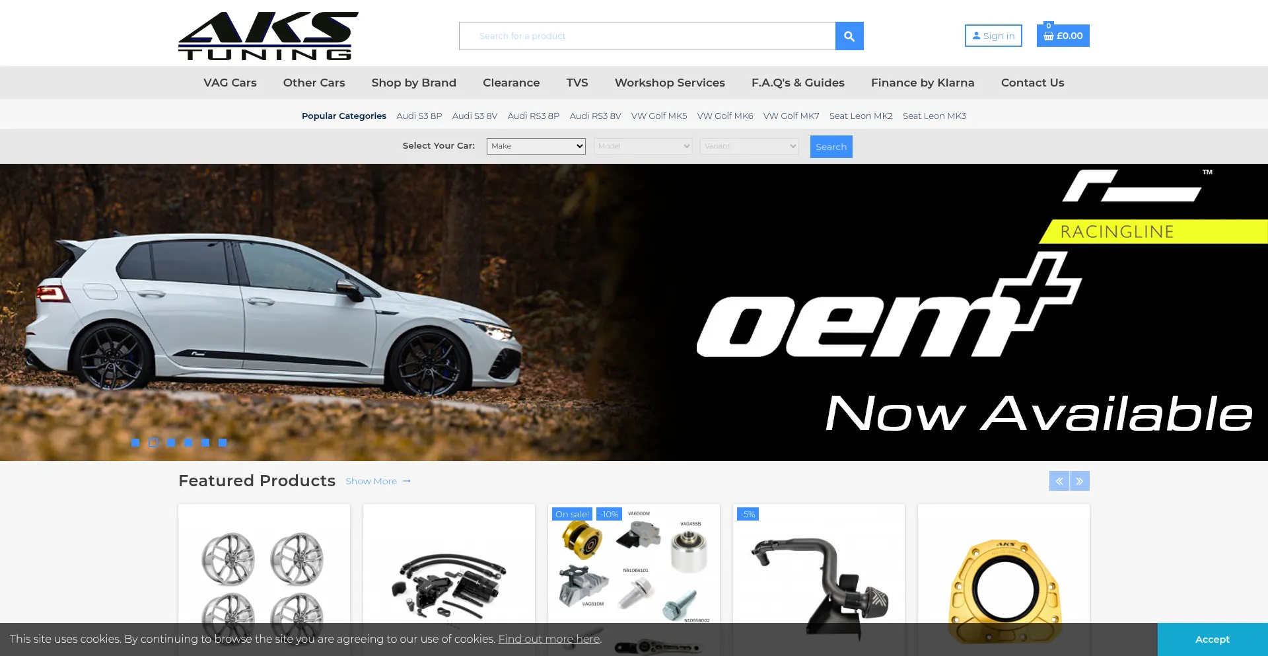Click the blue car Search button
The height and width of the screenshot is (656, 1268).
831,147
